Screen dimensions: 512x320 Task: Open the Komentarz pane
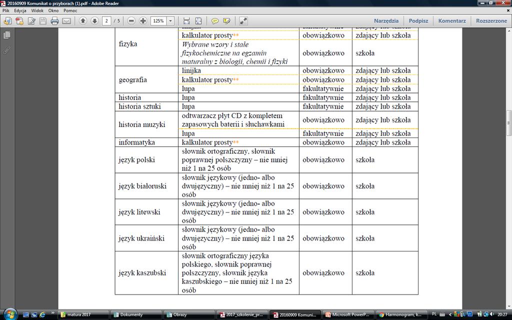(x=452, y=21)
